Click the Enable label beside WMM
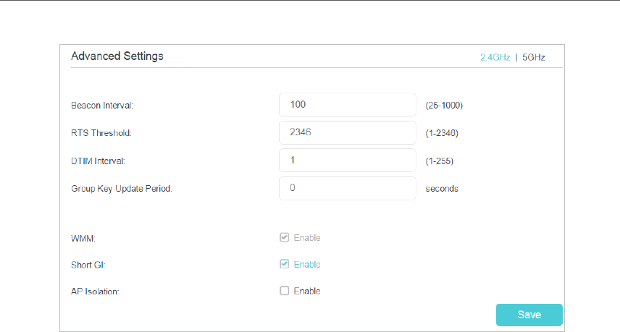 pos(307,238)
